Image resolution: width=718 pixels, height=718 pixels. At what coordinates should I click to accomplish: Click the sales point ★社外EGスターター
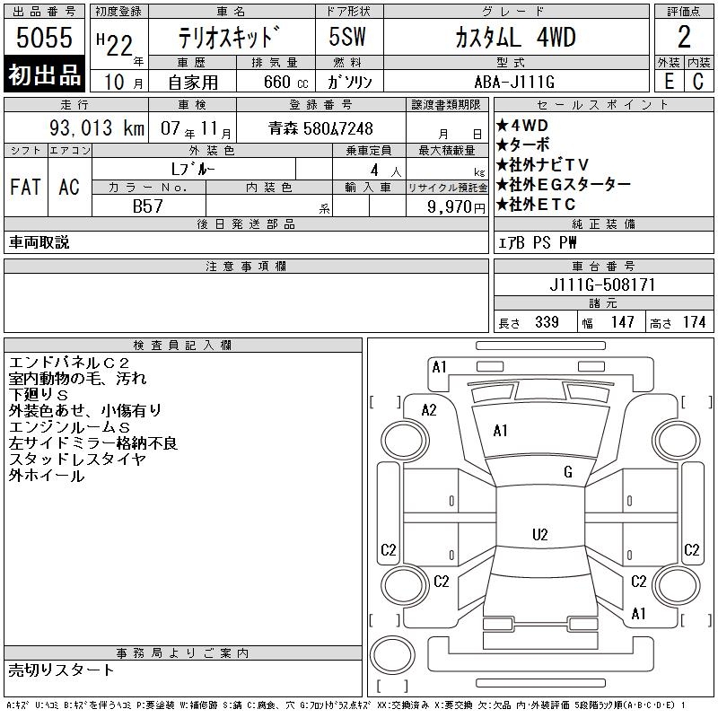(x=564, y=184)
